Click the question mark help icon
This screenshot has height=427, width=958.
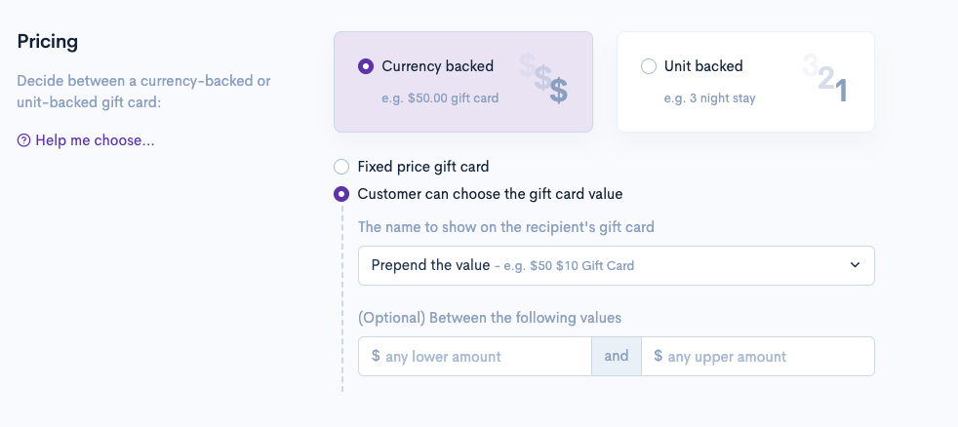tap(23, 140)
